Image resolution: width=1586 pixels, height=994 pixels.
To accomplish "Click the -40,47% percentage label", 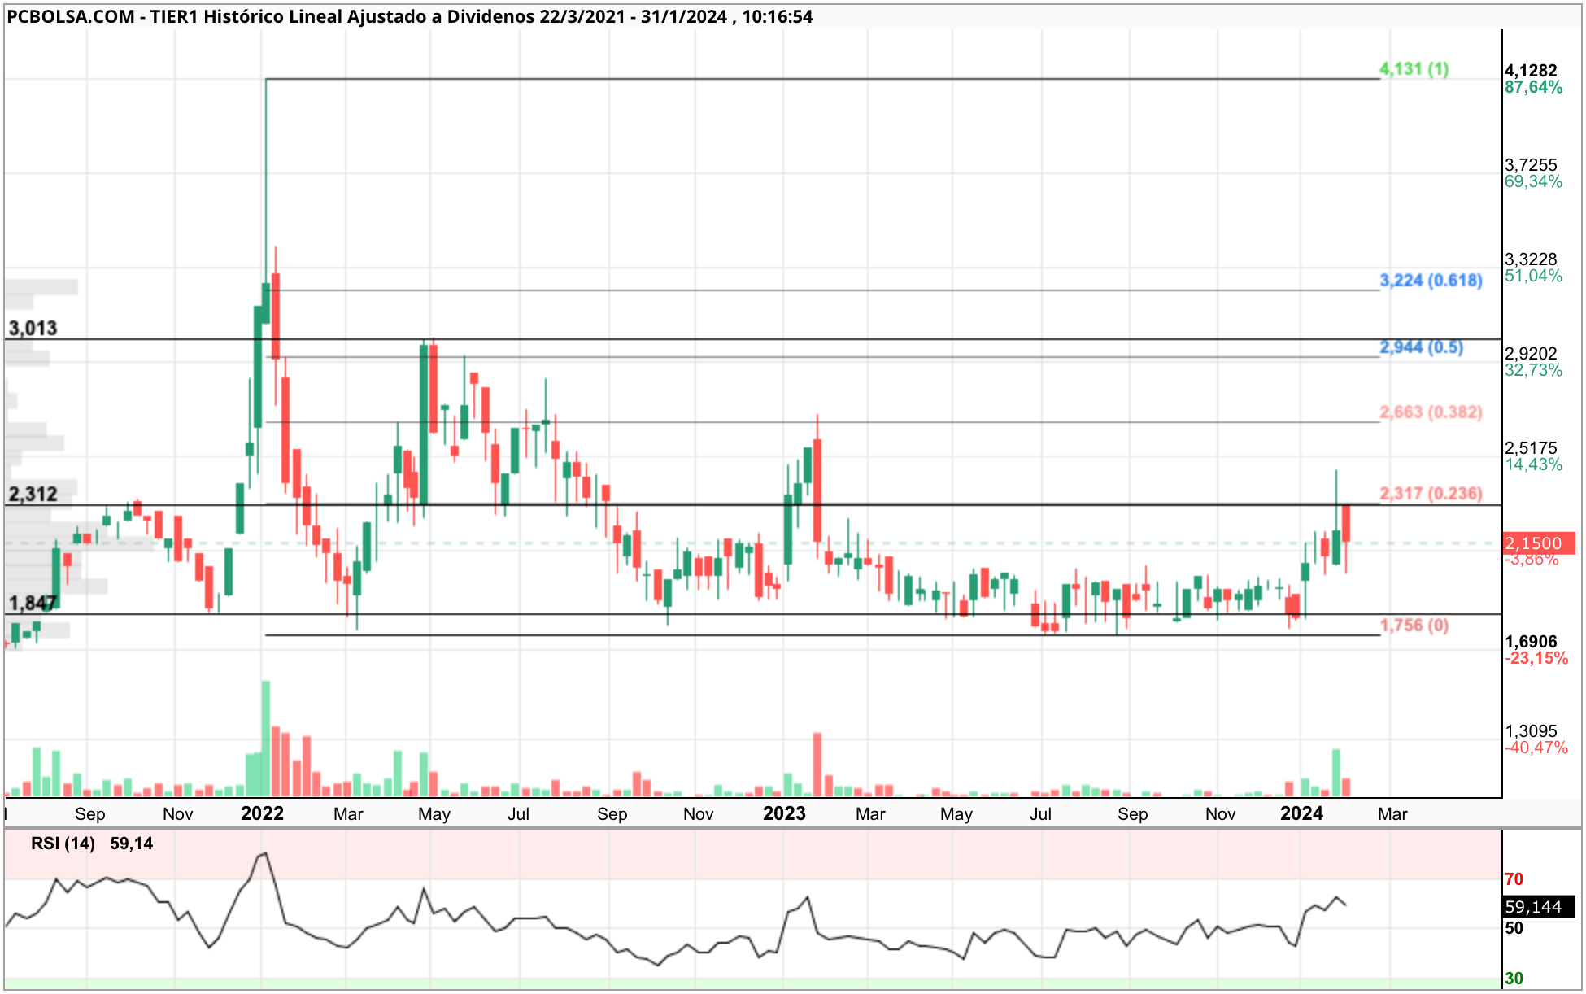I will (1536, 748).
